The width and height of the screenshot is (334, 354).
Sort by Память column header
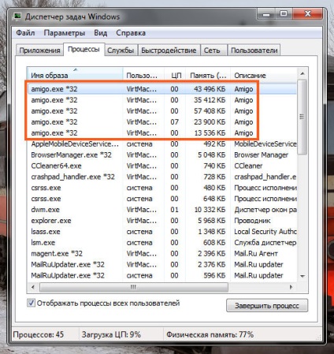208,75
